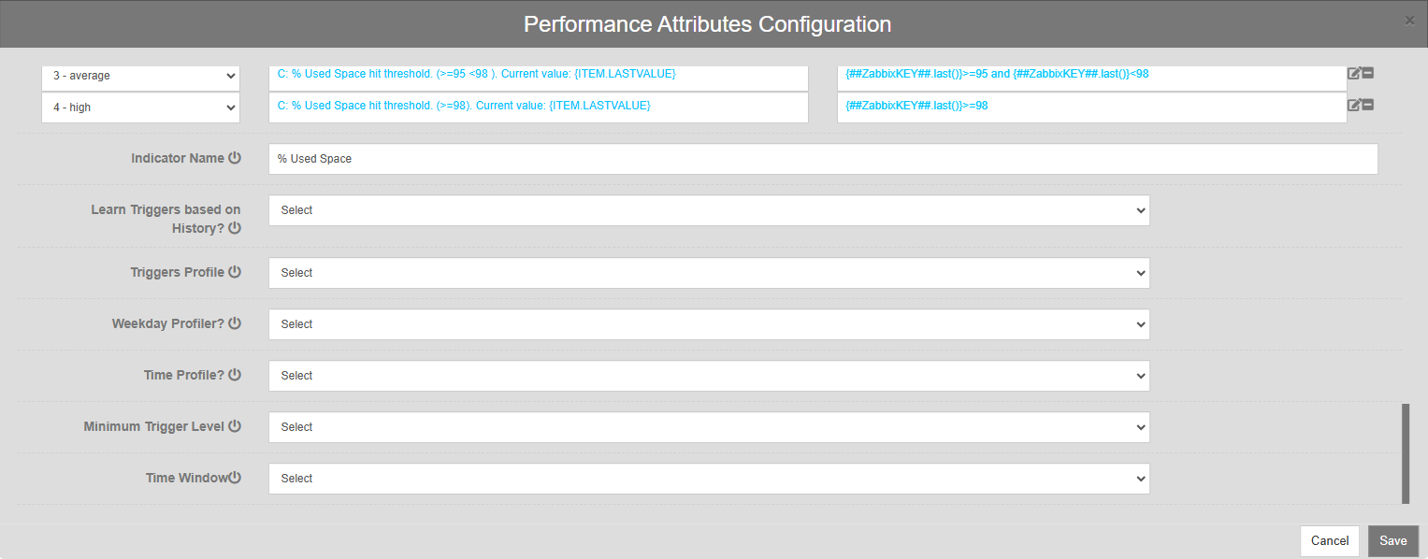The width and height of the screenshot is (1428, 559).
Task: Open the Minimum Trigger Level select dropdown
Action: point(708,427)
